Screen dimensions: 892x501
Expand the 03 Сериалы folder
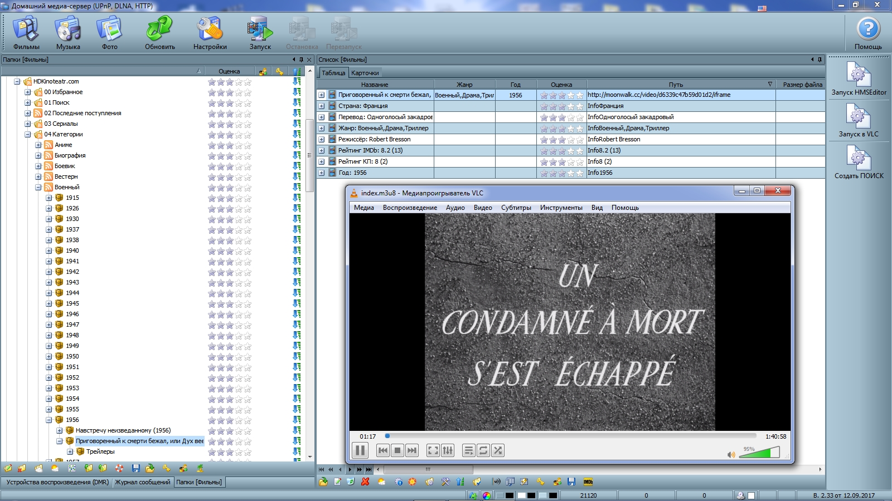coord(28,124)
